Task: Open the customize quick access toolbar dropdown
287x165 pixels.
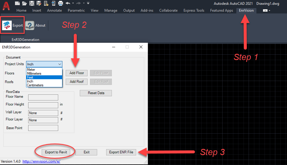Action: click(x=88, y=3)
